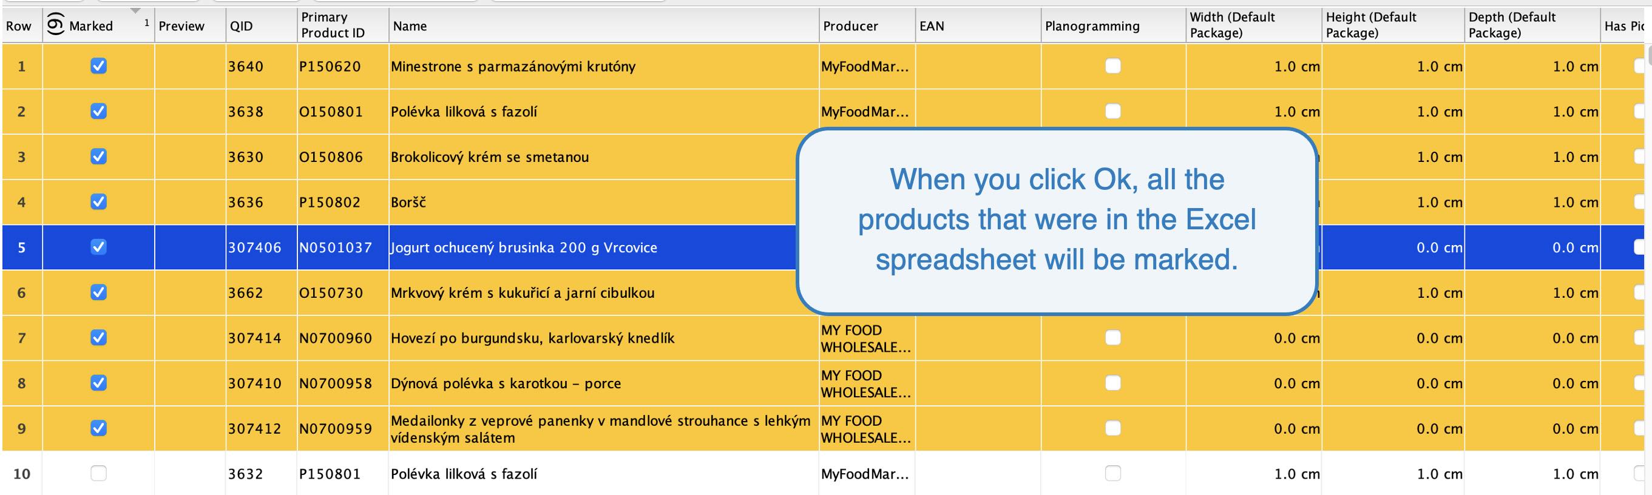Click QID 3630 cell
Viewport: 1652px width, 495px height.
click(261, 157)
